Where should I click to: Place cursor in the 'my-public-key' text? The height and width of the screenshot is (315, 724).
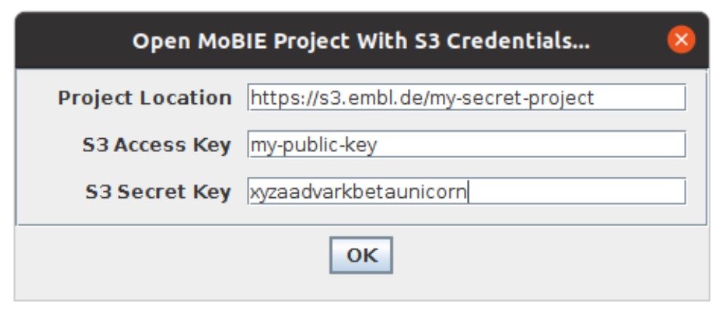tap(313, 145)
